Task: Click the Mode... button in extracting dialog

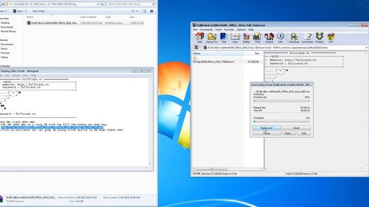Action: [289, 133]
